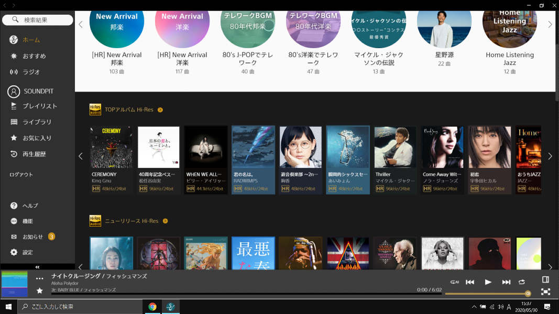This screenshot has width=559, height=314.
Task: Open お気に入り favorites
Action: pyautogui.click(x=31, y=138)
